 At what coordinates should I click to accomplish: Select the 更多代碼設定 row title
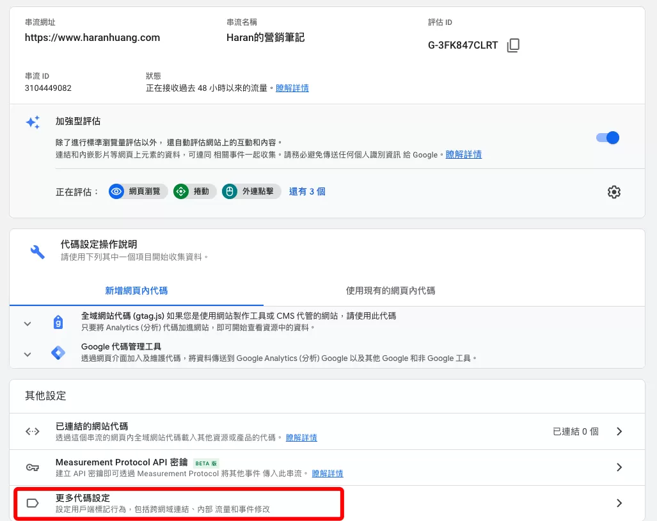click(83, 498)
